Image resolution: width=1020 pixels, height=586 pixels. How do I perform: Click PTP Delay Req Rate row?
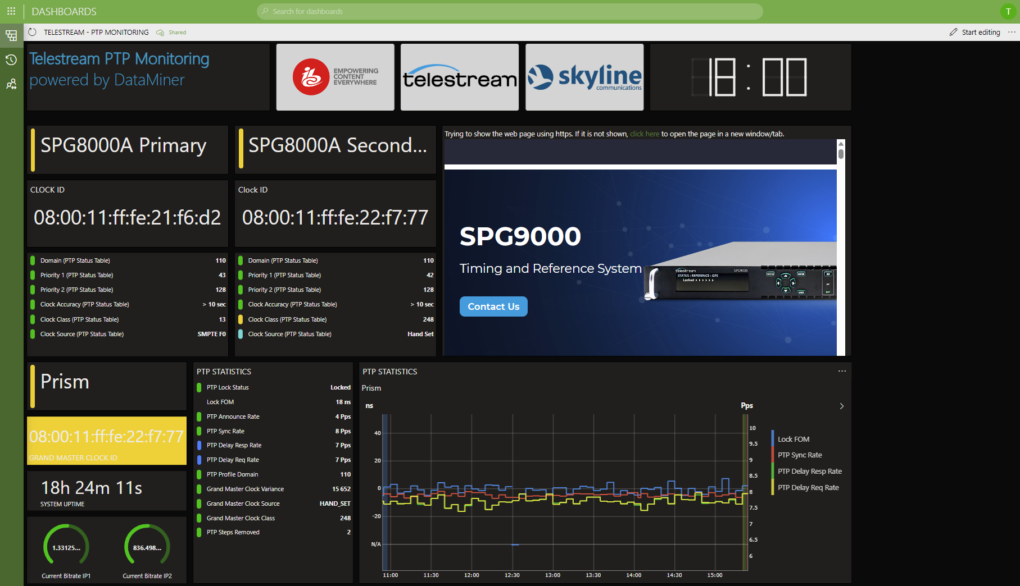click(x=274, y=460)
